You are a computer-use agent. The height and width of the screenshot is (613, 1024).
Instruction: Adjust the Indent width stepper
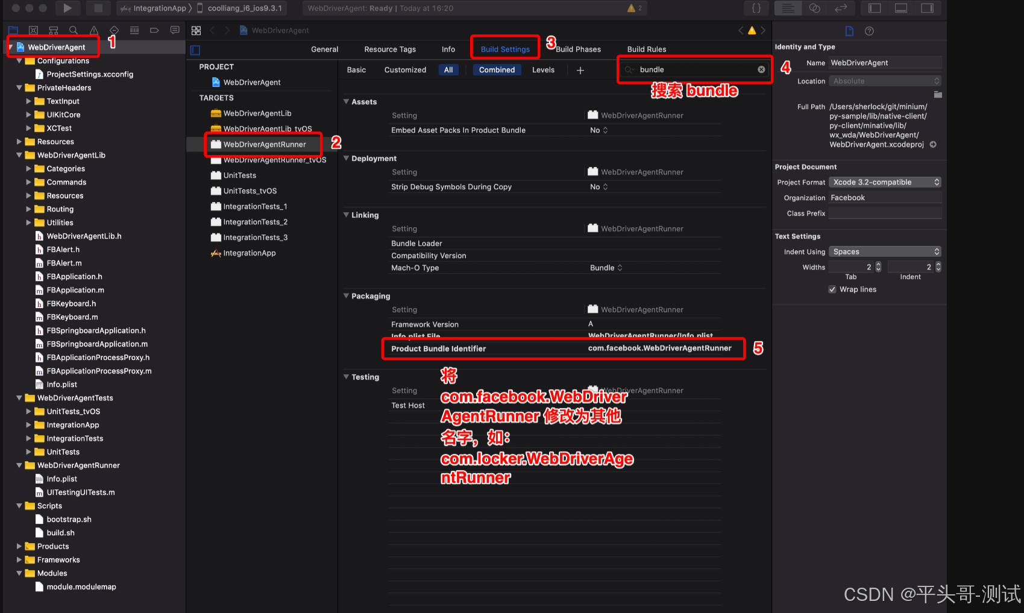pyautogui.click(x=938, y=266)
